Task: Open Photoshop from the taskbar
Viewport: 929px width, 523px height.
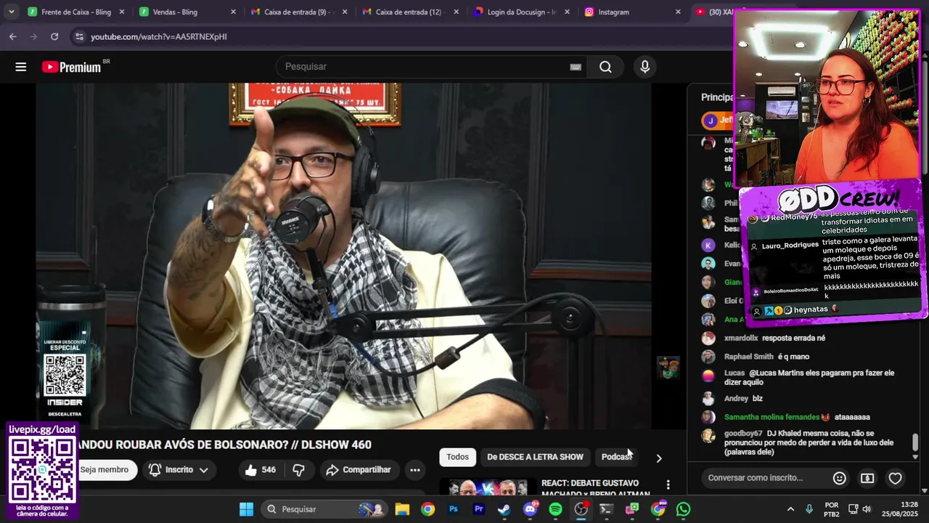Action: click(454, 509)
